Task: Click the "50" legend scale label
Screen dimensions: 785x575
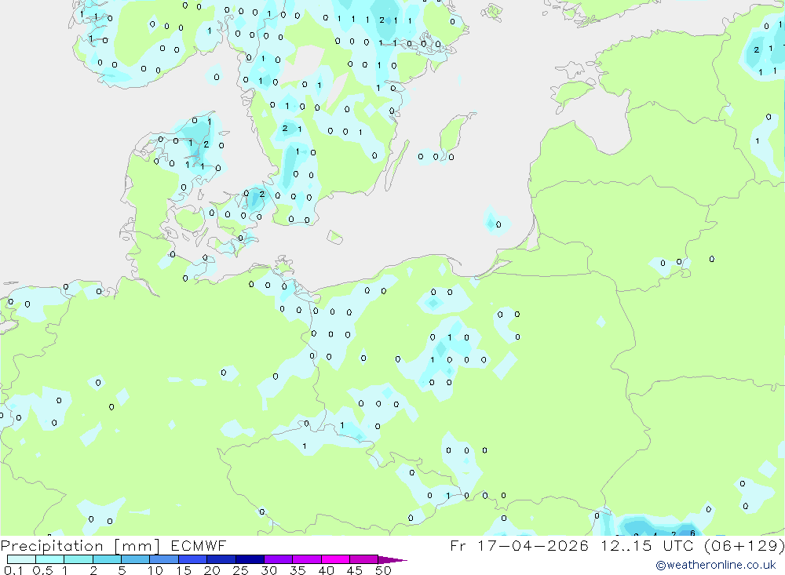Action: coord(383,570)
